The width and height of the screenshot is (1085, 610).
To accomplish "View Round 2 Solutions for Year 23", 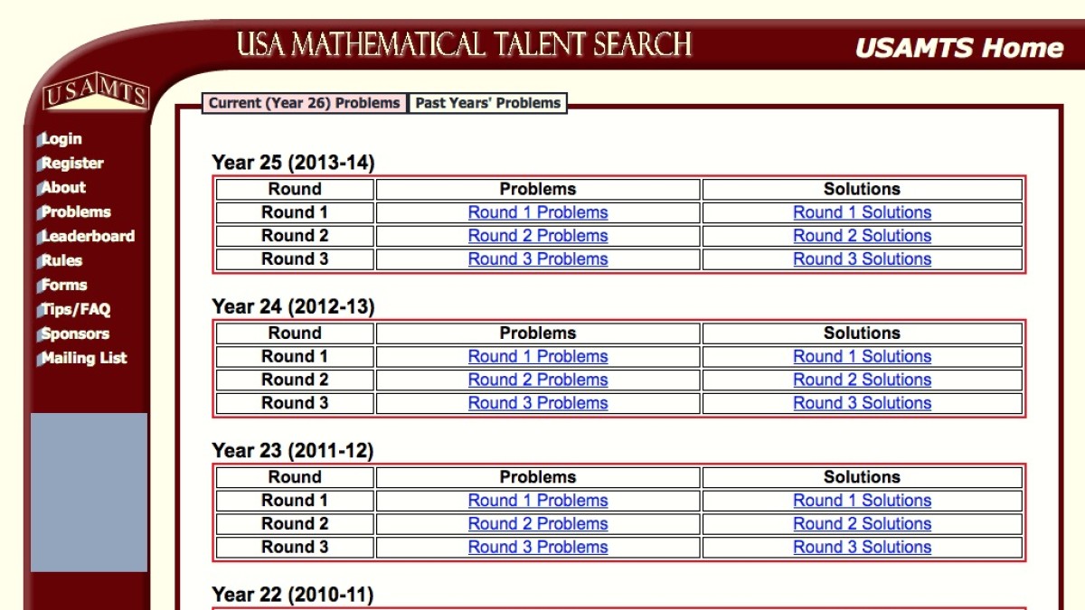I will pos(862,523).
